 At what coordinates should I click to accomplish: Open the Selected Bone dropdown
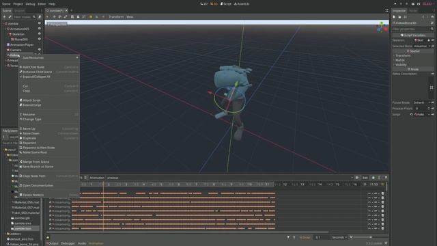click(x=422, y=46)
